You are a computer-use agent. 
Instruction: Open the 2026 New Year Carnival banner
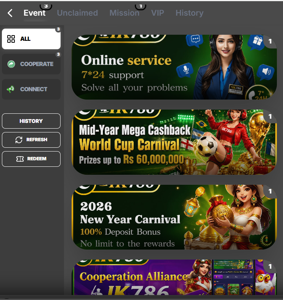click(174, 217)
